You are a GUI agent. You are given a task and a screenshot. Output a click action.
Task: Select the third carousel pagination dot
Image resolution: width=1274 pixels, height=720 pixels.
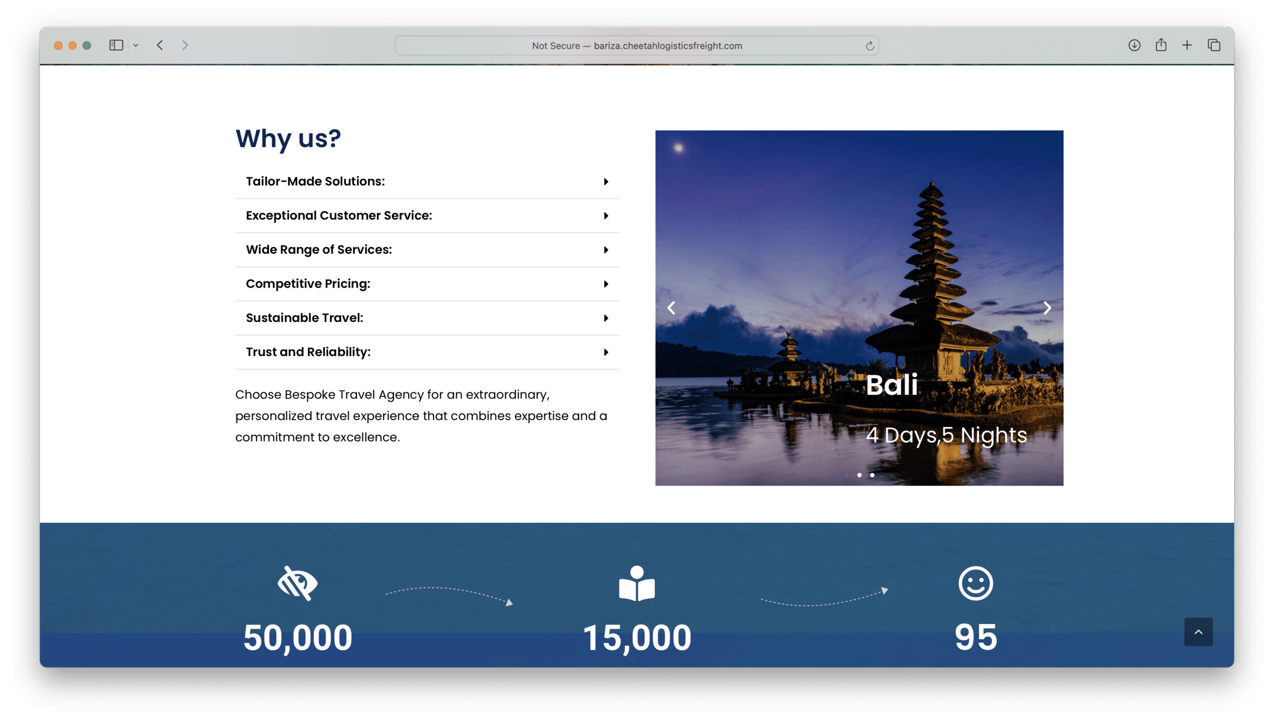pyautogui.click(x=872, y=475)
